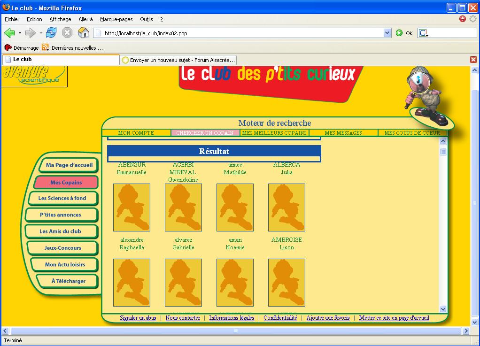
Task: Click the URL address field
Action: click(x=240, y=33)
